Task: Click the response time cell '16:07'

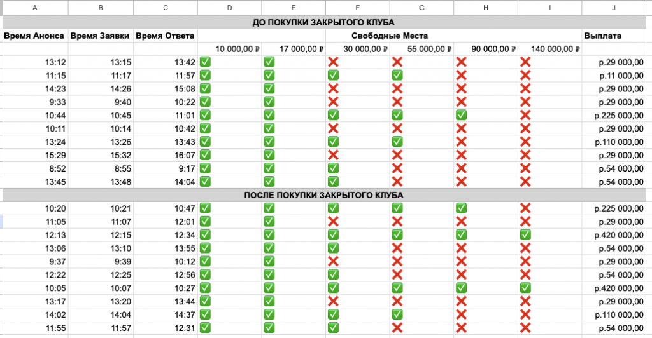Action: pos(166,155)
